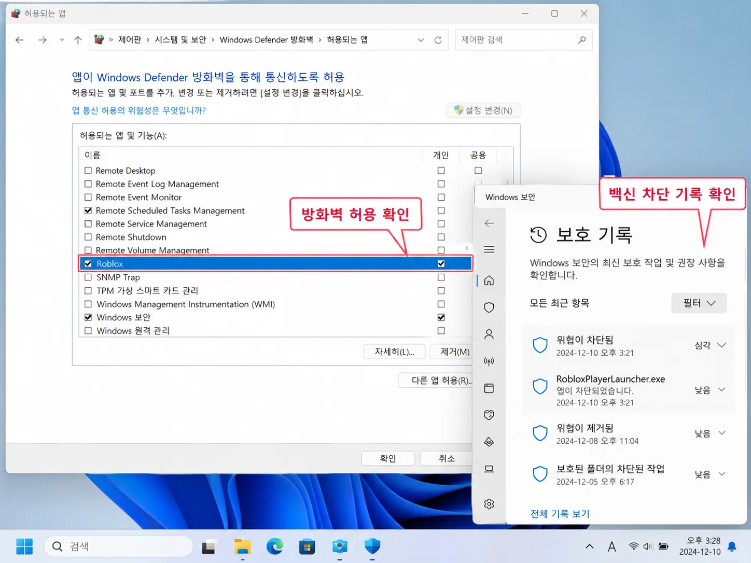Open Account protection person icon
The width and height of the screenshot is (751, 563).
489,334
